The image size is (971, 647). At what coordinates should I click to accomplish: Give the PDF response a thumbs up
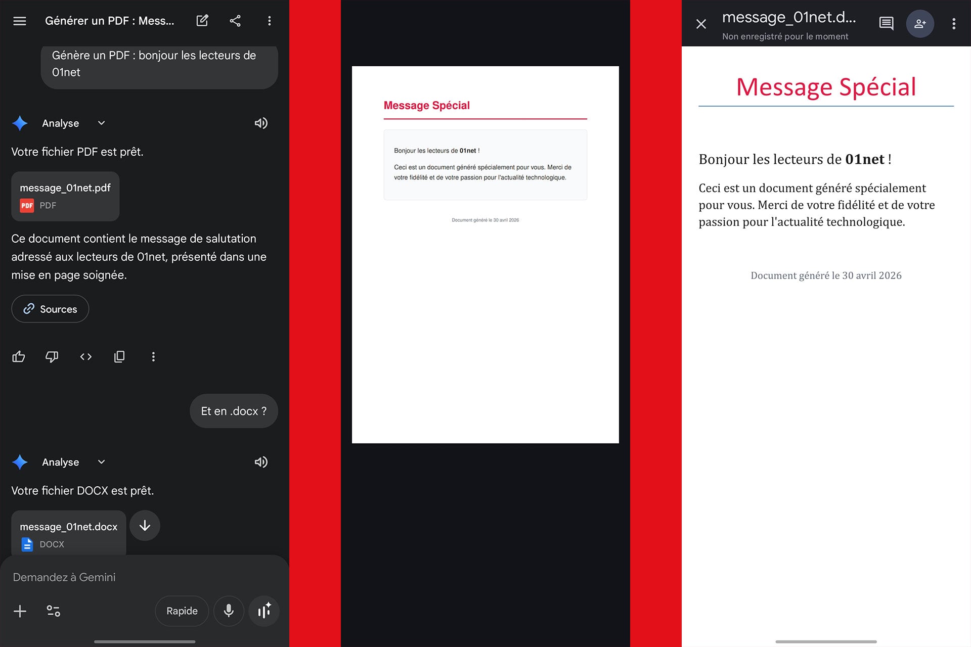(x=19, y=357)
